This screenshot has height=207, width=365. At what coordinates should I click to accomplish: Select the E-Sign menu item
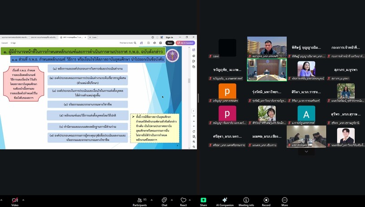(x=13, y=43)
